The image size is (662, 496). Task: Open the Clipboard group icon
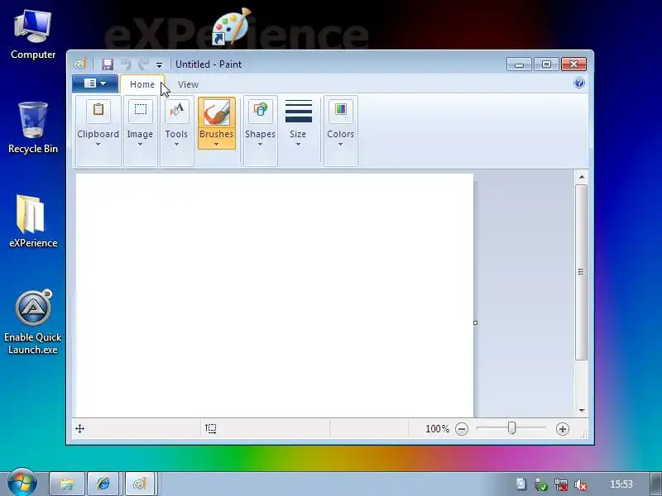[98, 111]
